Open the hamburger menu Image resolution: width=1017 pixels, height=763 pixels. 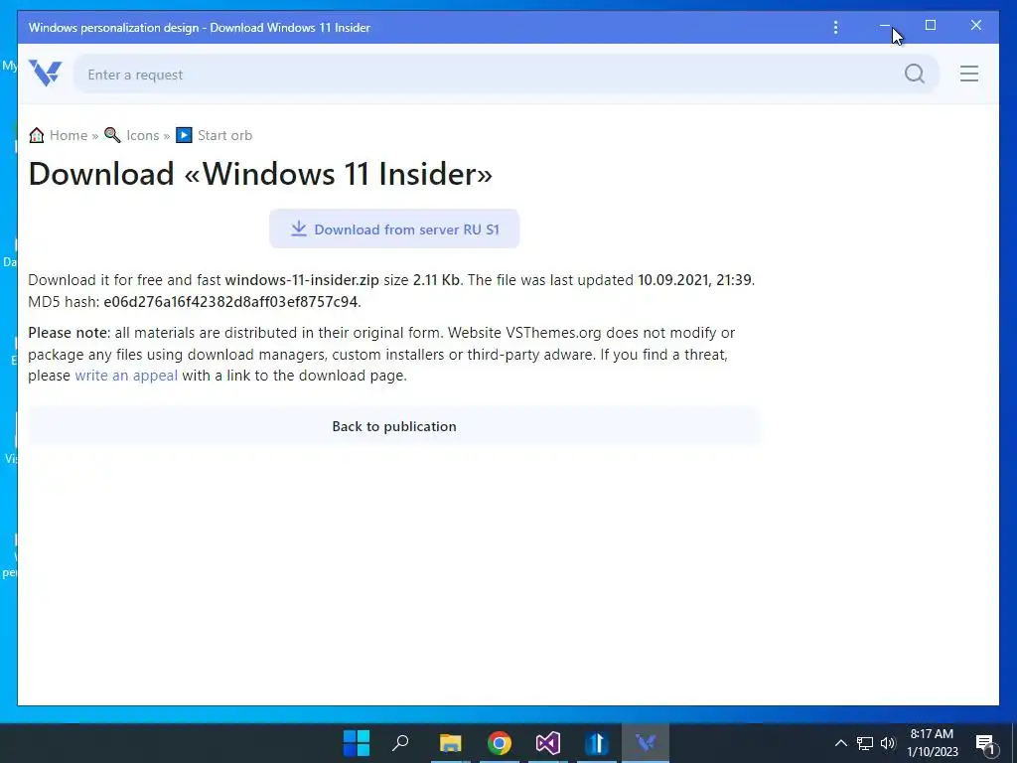(969, 74)
